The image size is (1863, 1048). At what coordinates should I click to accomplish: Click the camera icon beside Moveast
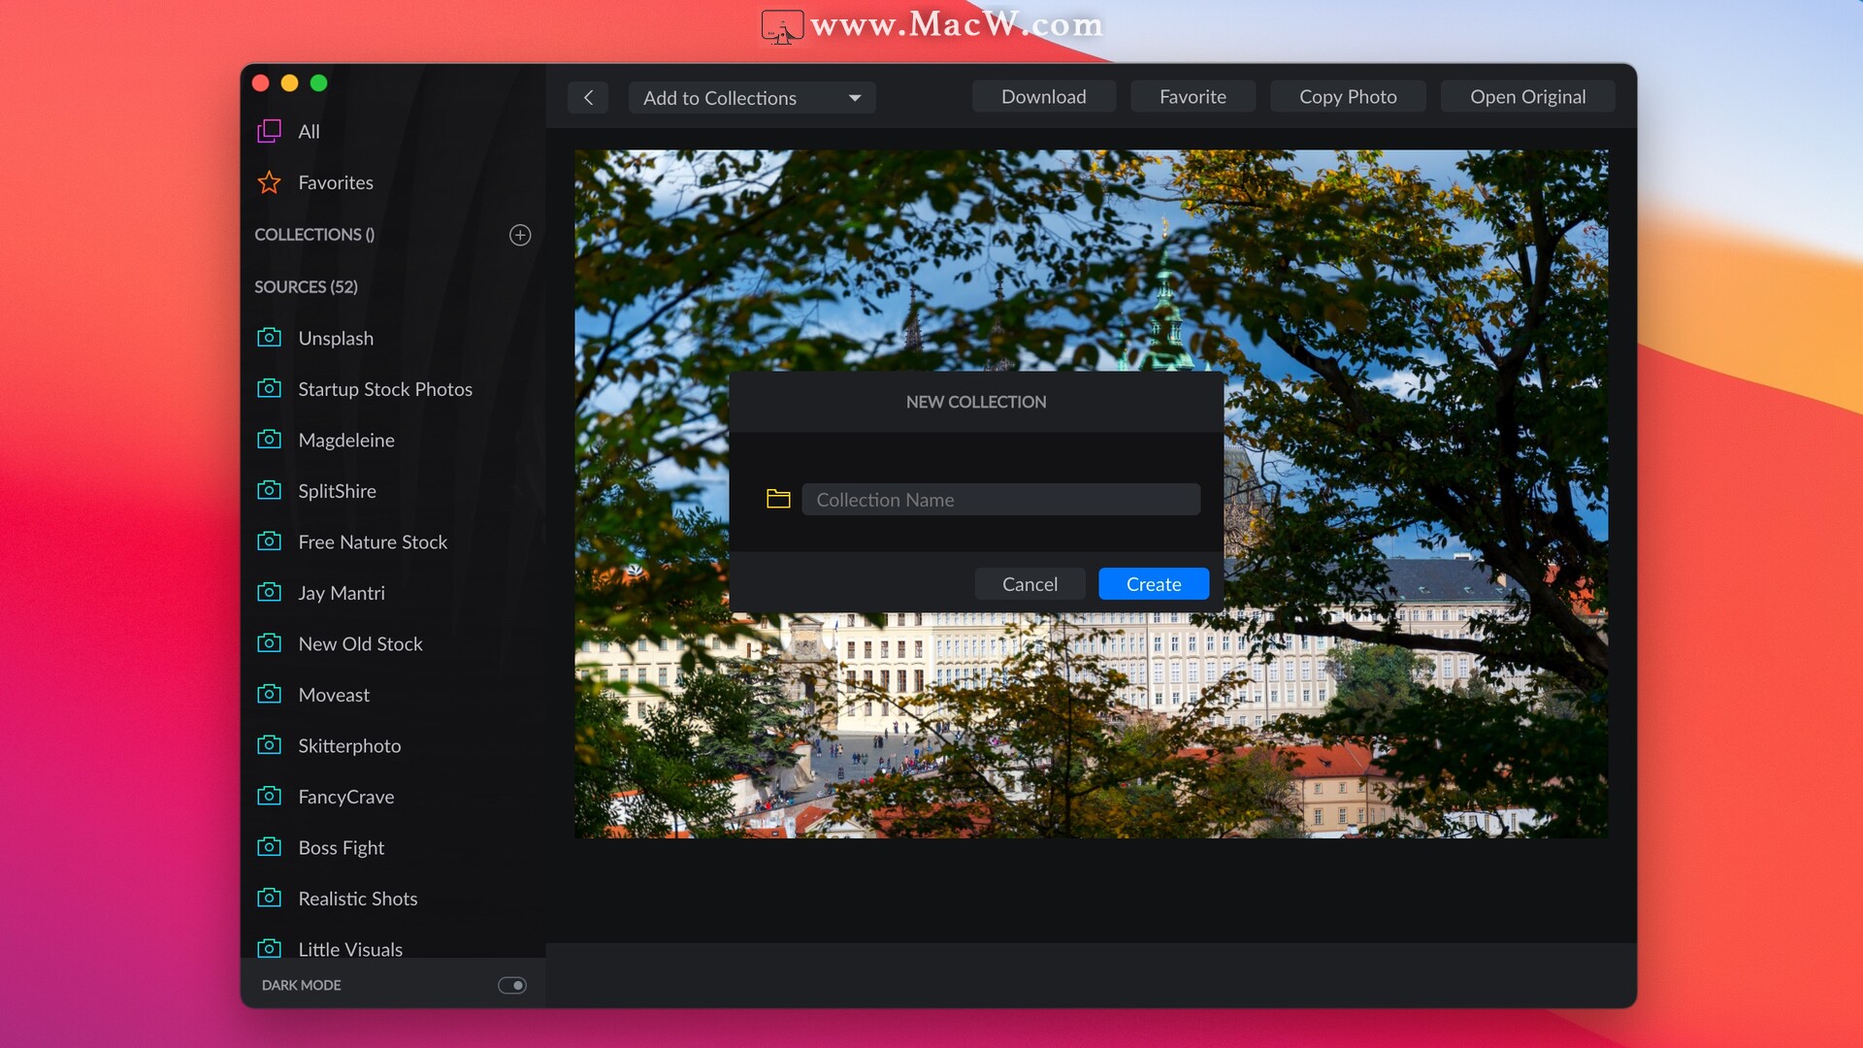click(269, 694)
